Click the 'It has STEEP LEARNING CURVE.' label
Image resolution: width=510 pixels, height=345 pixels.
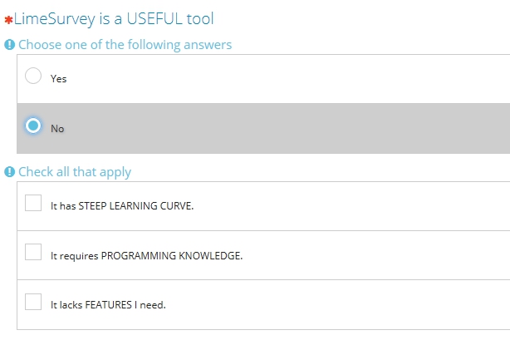(122, 206)
